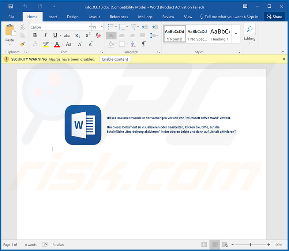Image resolution: width=289 pixels, height=251 pixels.
Task: Select the Format Painter brush
Action: (x=22, y=44)
